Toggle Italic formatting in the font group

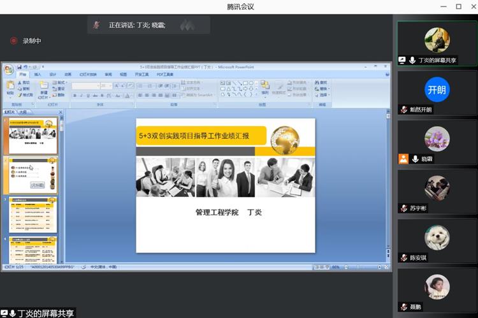(82, 96)
